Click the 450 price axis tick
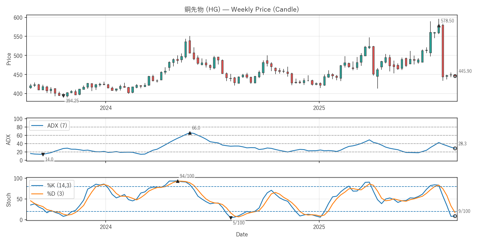478x243 pixels. click(x=18, y=75)
